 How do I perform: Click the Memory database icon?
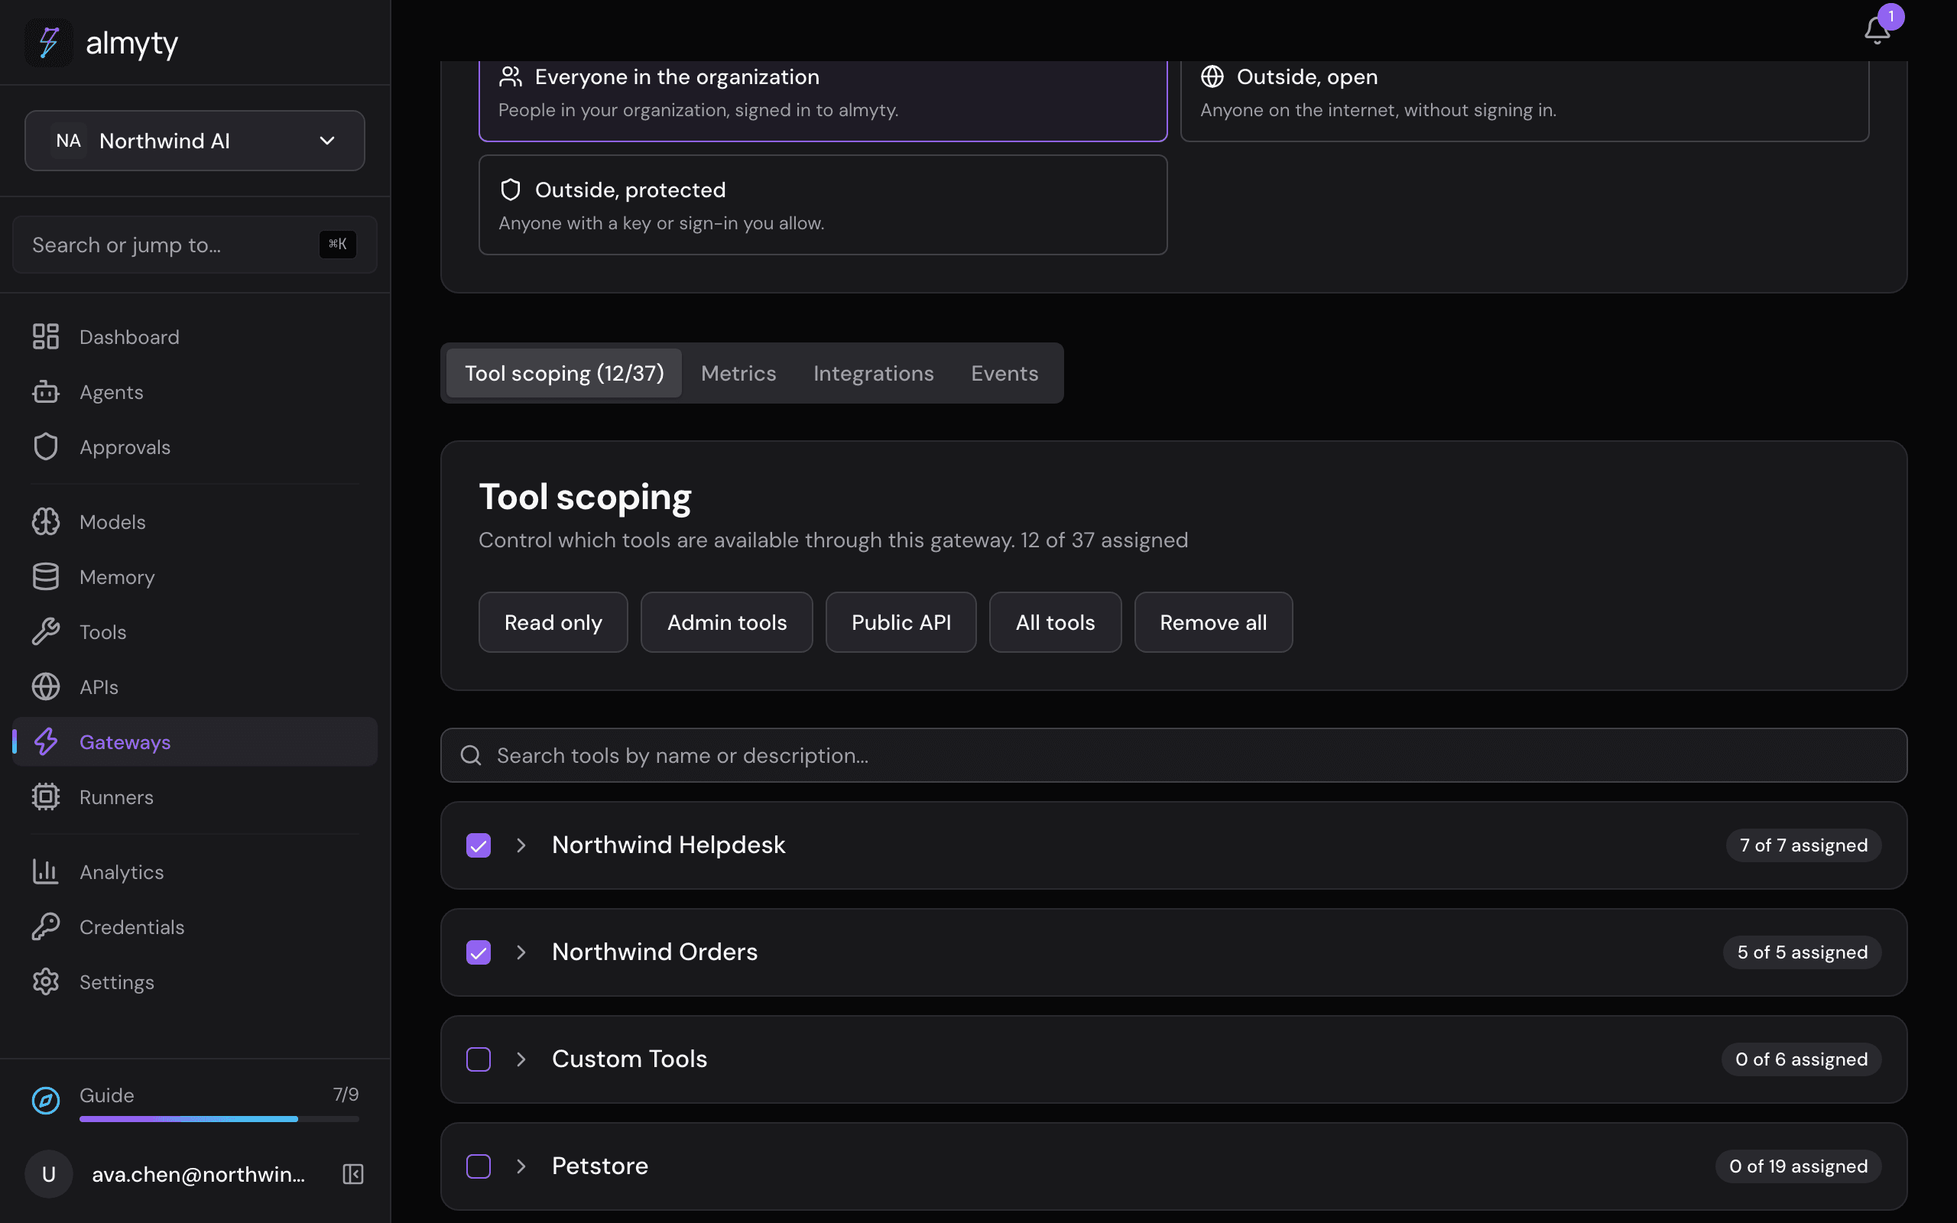(x=45, y=576)
